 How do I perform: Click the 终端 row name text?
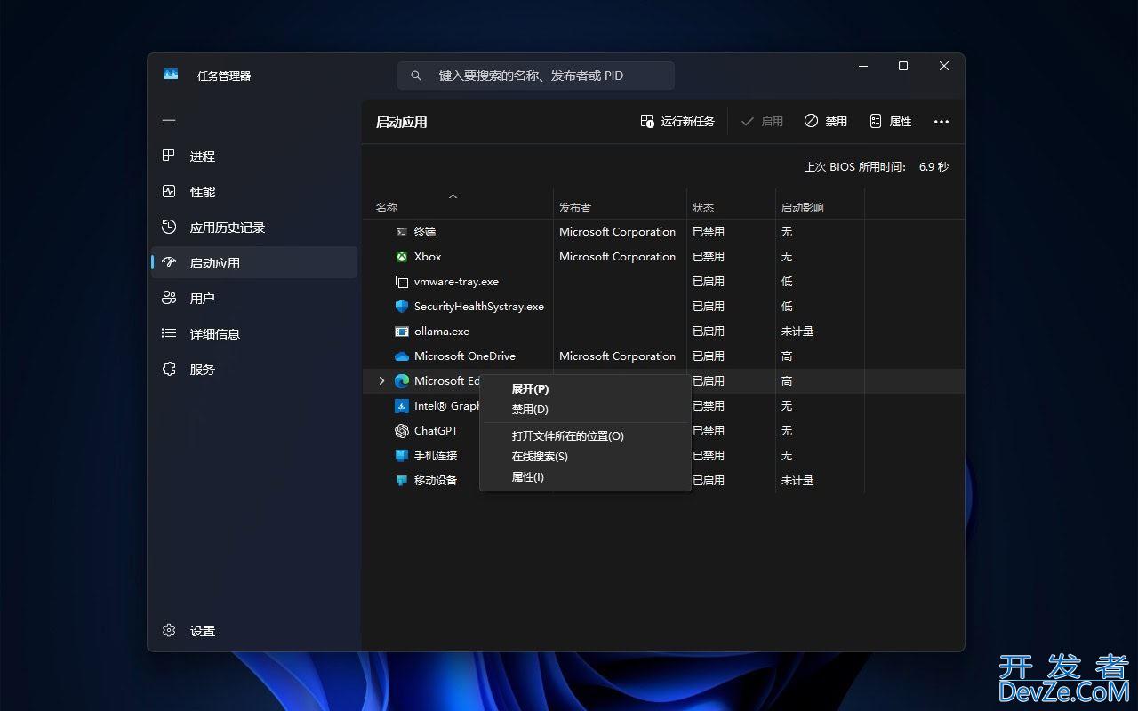pyautogui.click(x=425, y=231)
